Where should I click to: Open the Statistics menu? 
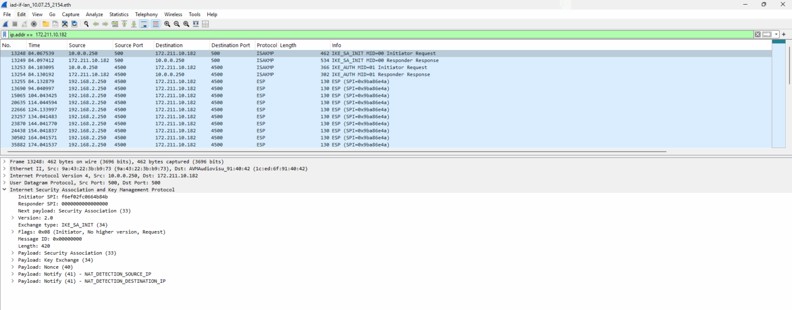[x=119, y=14]
